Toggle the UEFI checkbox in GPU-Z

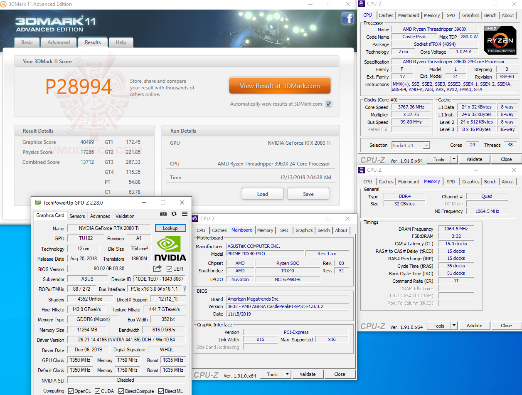[168, 269]
